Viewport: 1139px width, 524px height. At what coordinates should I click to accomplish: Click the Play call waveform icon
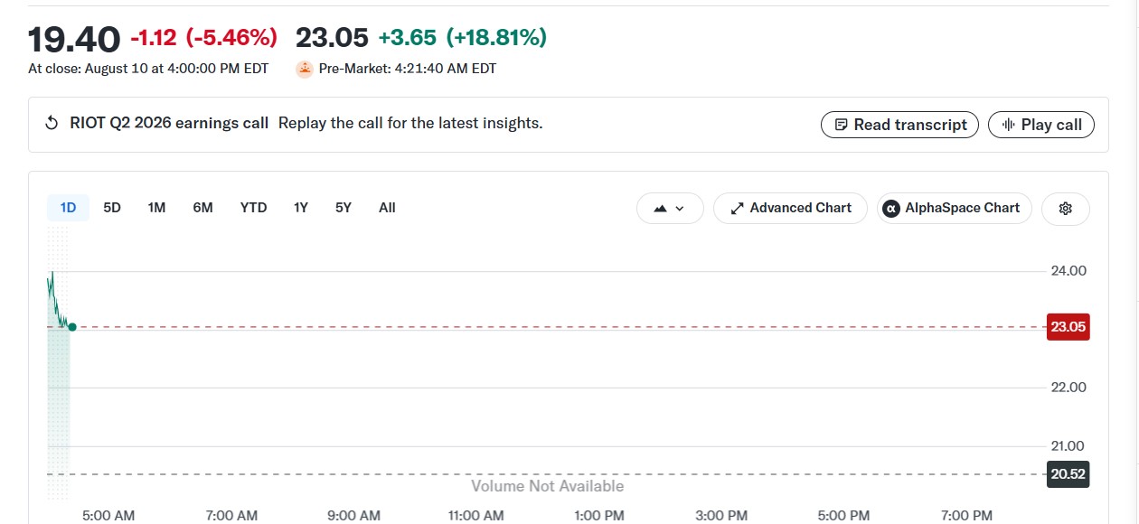[1008, 125]
